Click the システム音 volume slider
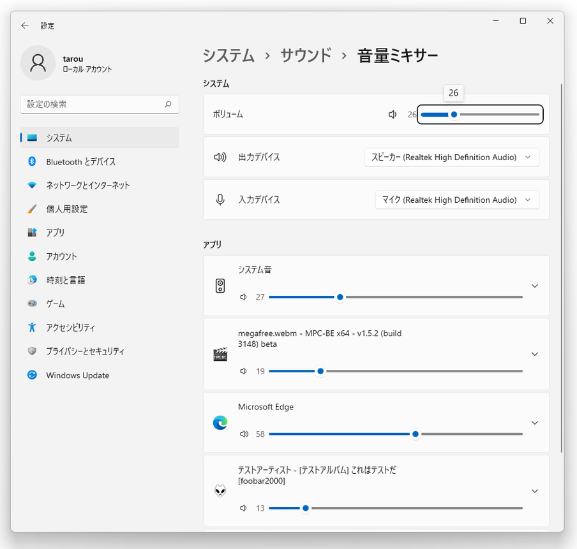Screen dimensions: 577x549 396,296
